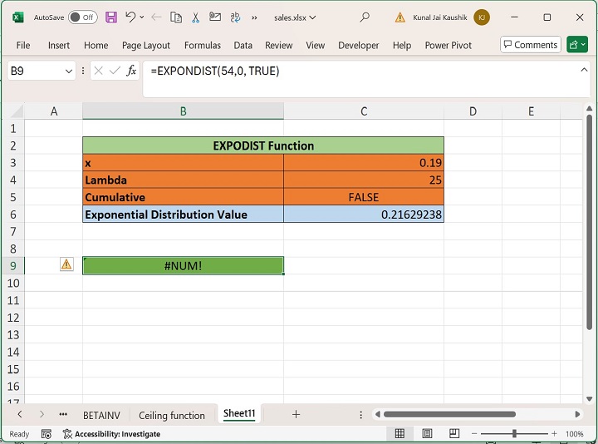This screenshot has height=444, width=598.
Task: Click the zoom slider handle
Action: (514, 434)
